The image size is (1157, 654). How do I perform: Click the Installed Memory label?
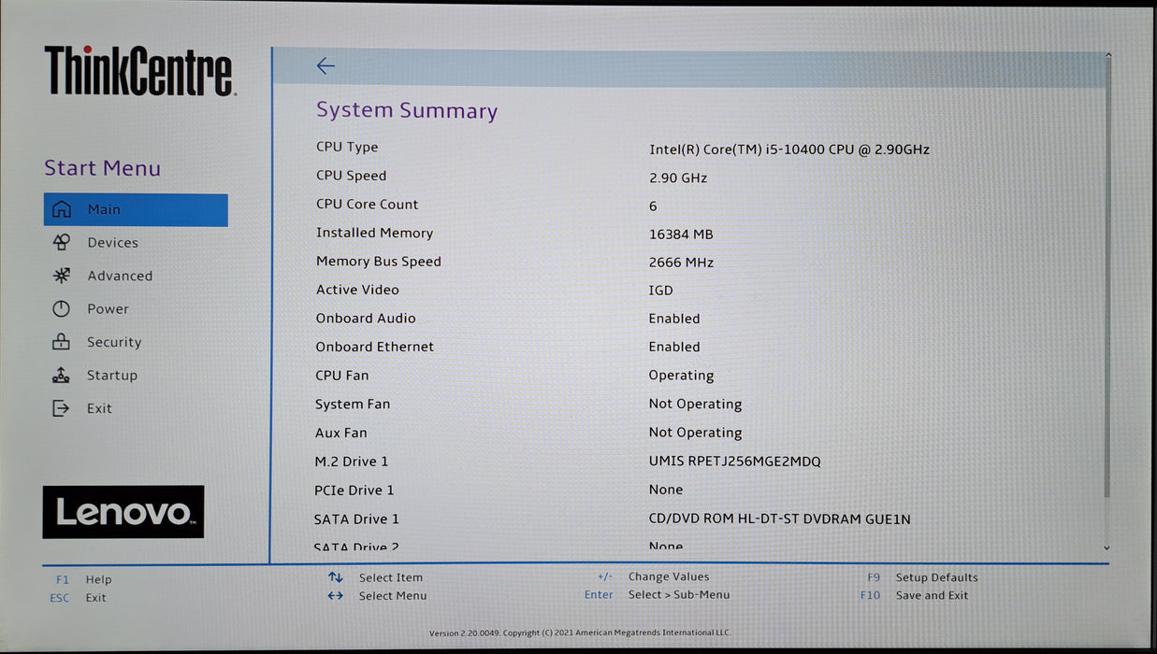coord(374,233)
